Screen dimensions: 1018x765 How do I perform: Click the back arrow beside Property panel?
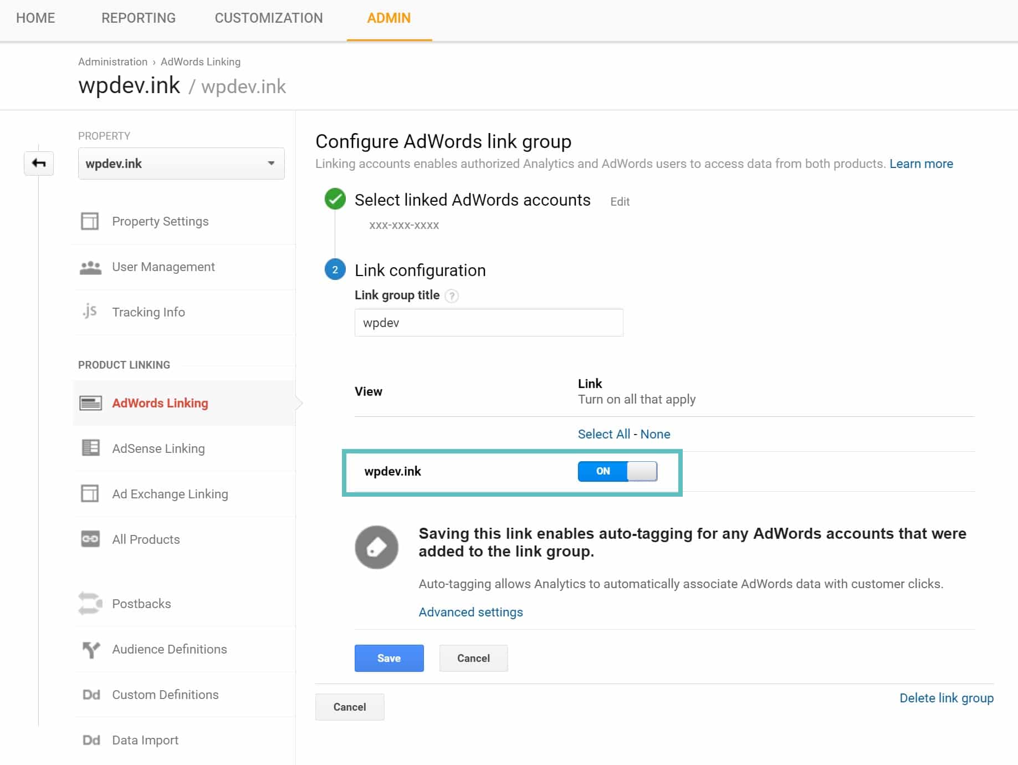coord(39,164)
